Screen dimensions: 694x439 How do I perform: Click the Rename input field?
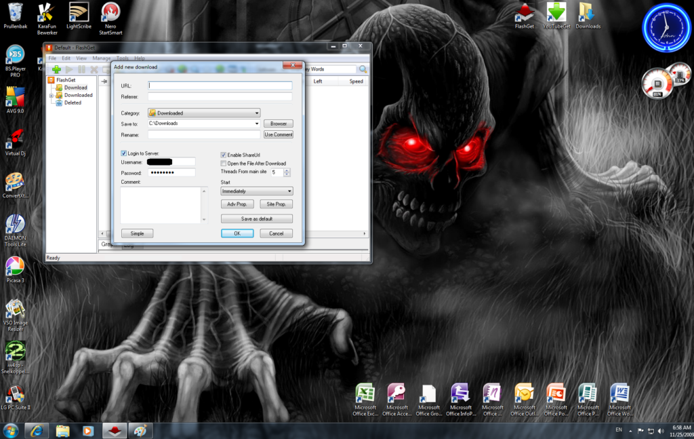click(x=204, y=134)
